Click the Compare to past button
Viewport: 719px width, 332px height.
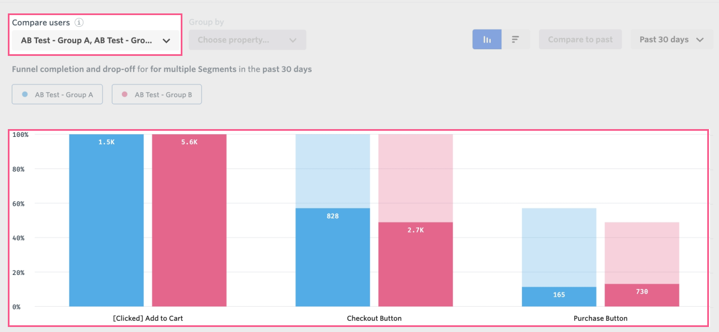580,40
